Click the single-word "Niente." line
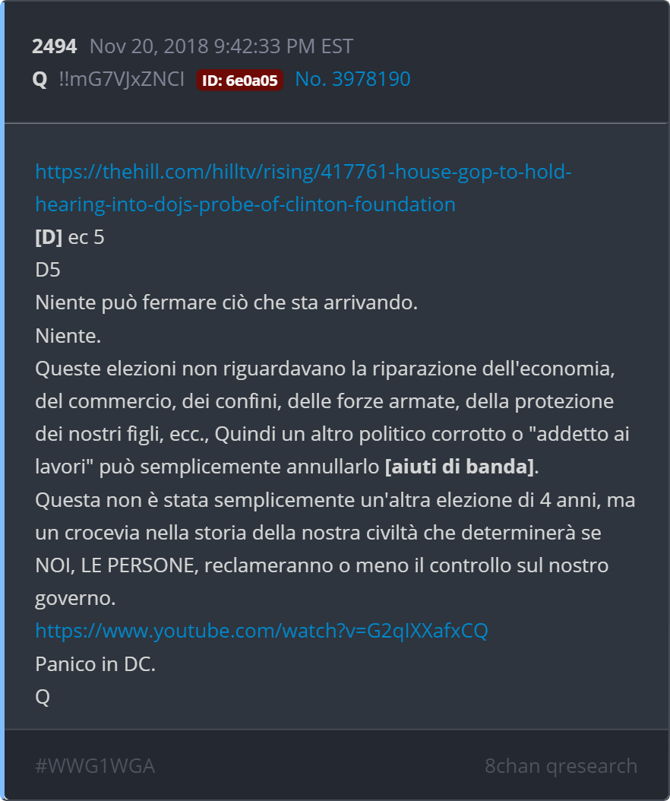 tap(68, 335)
